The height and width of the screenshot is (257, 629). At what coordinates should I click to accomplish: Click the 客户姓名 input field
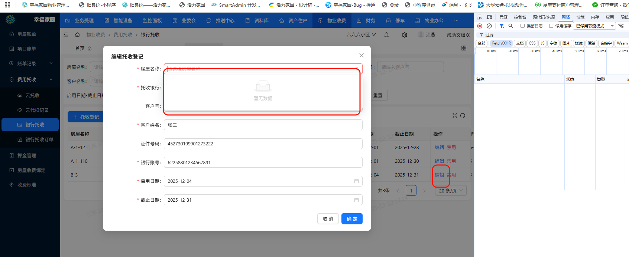(x=263, y=125)
